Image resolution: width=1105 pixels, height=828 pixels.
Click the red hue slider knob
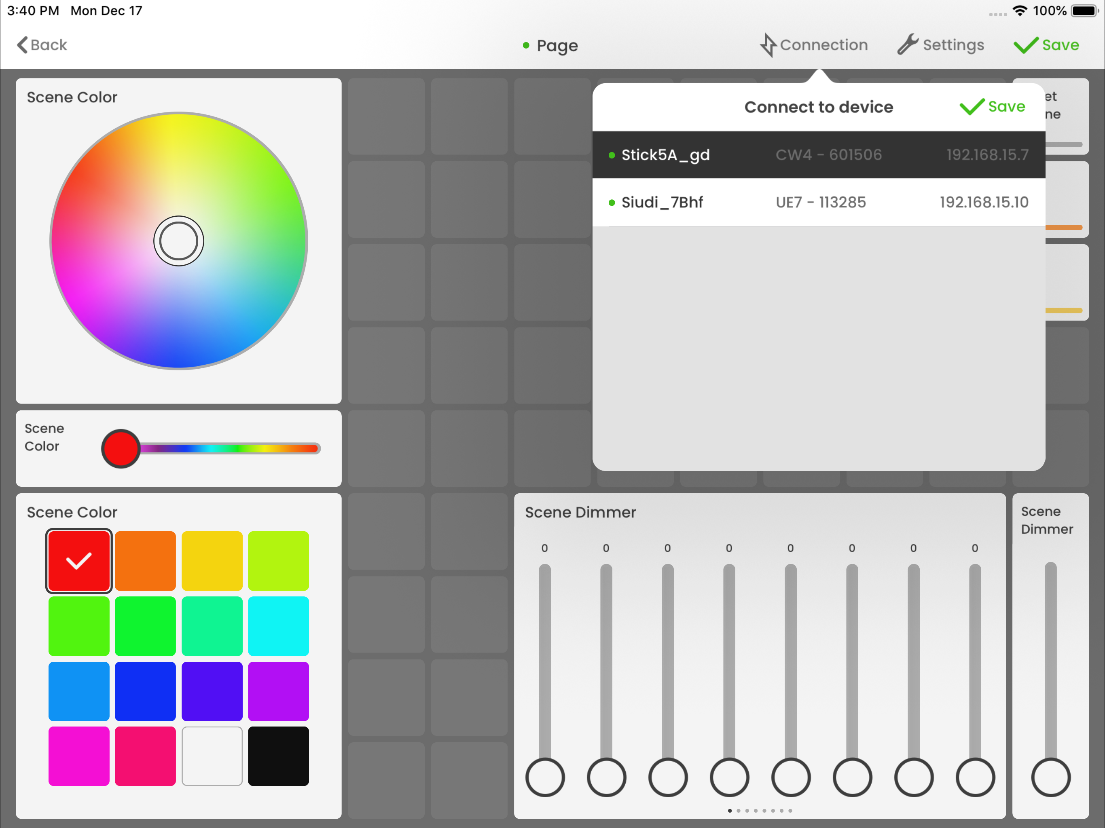click(x=121, y=448)
